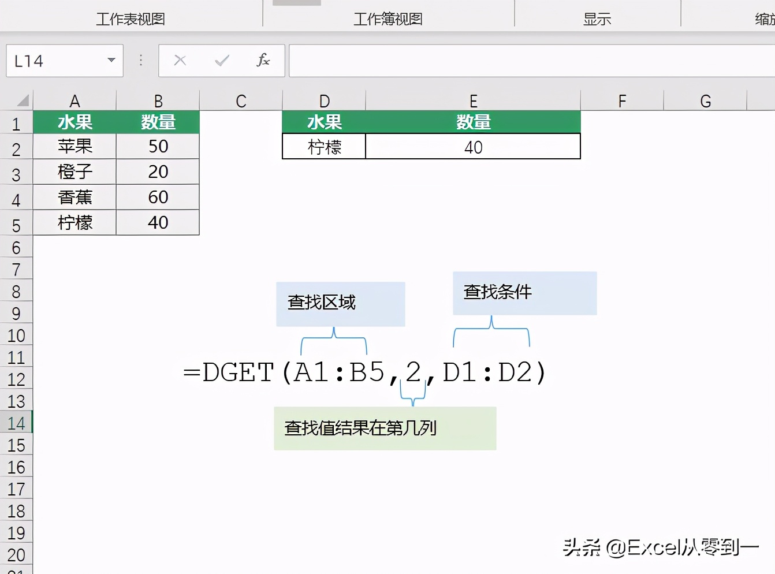
Task: Click the 数量 header cell in column B
Action: pos(158,122)
